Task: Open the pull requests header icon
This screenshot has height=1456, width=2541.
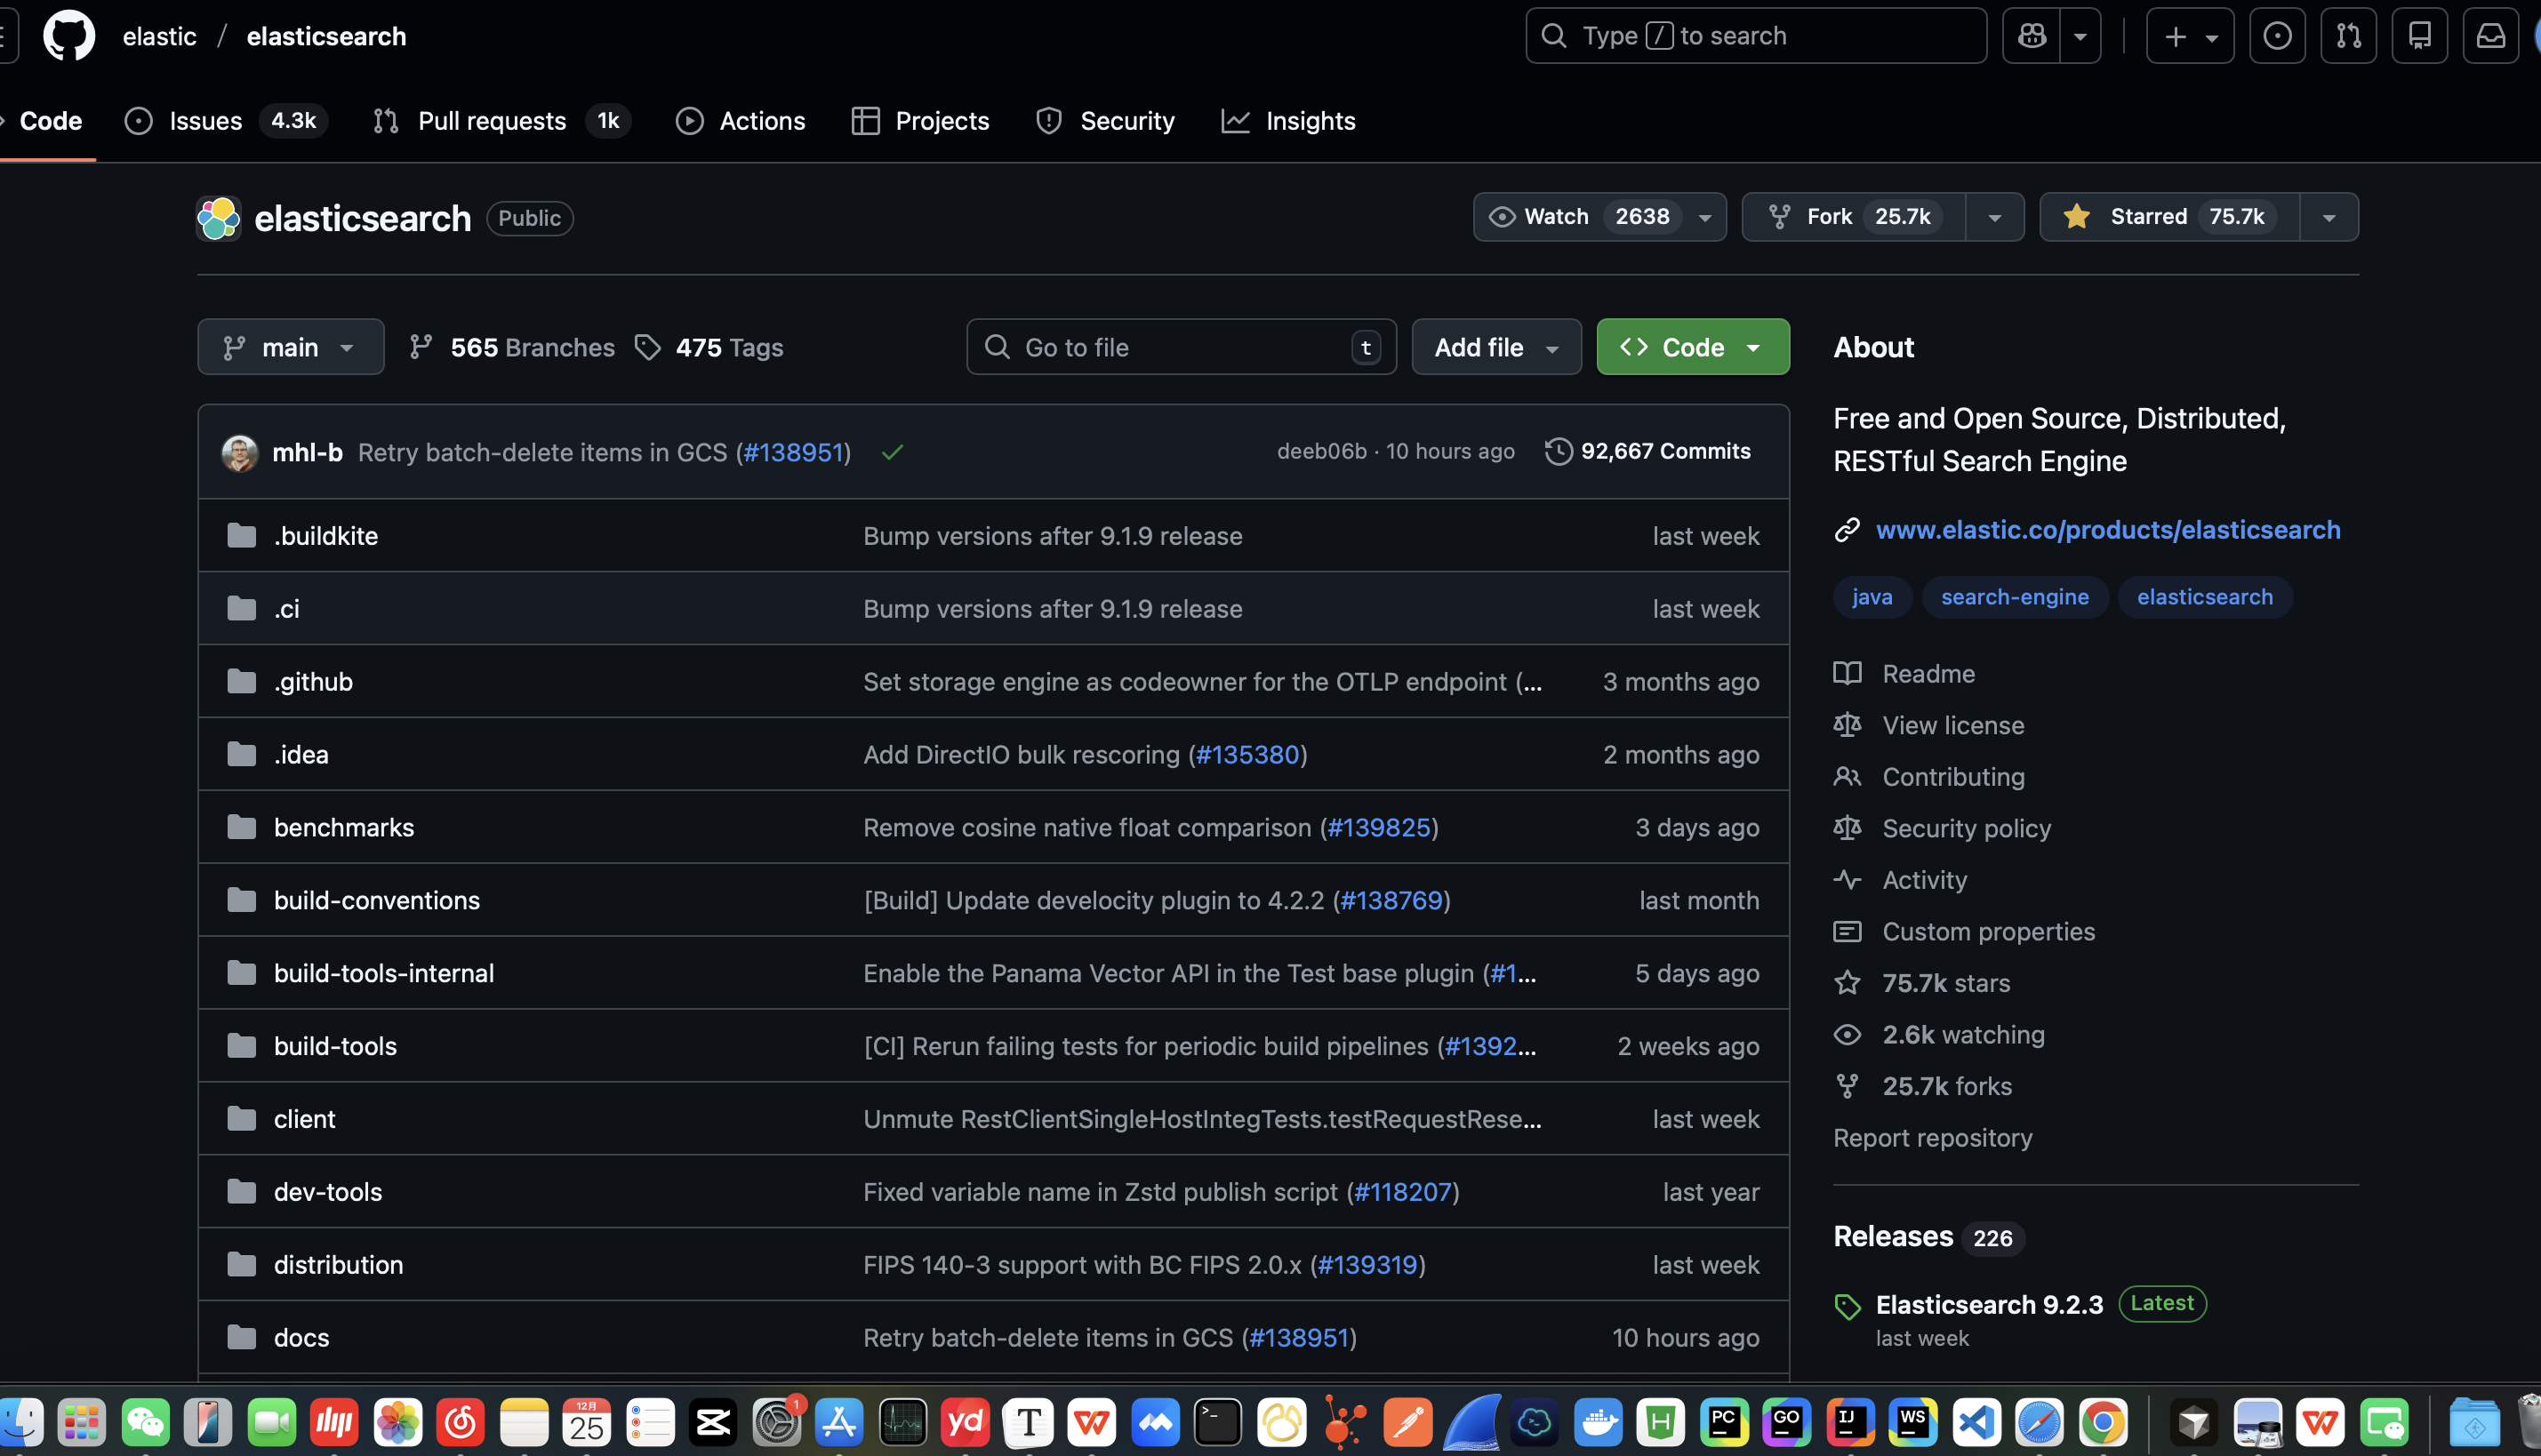Action: coord(2347,36)
